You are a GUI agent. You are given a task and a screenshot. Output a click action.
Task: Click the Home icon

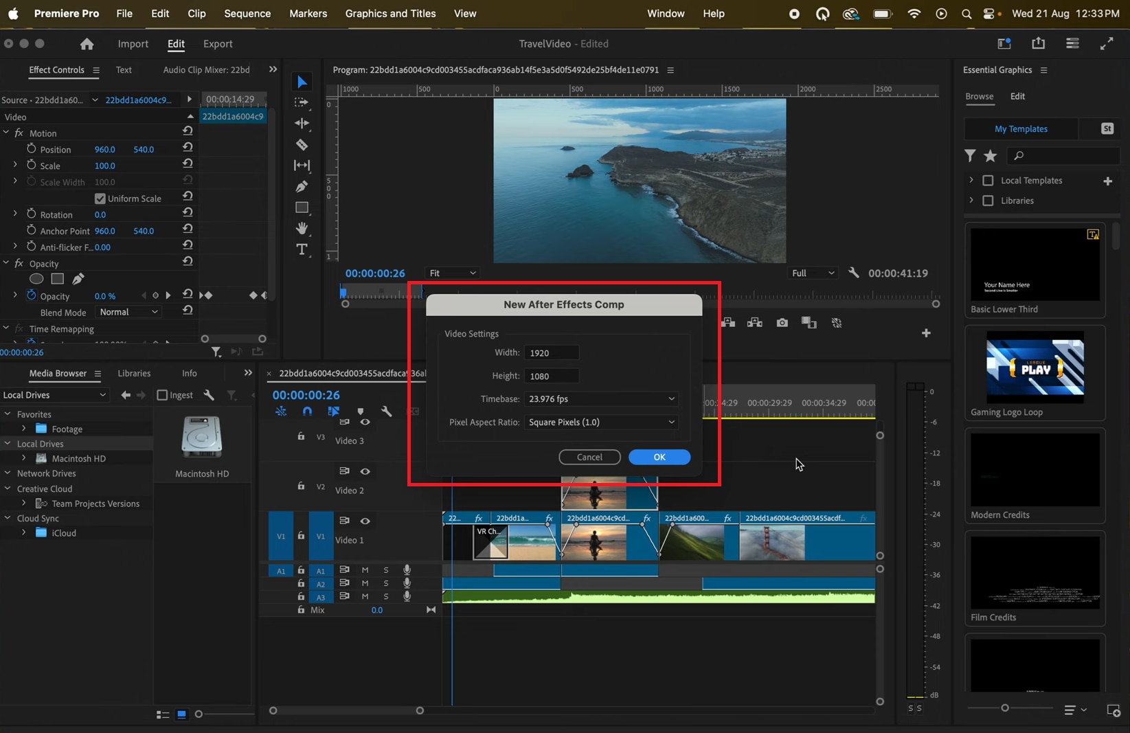(x=87, y=44)
